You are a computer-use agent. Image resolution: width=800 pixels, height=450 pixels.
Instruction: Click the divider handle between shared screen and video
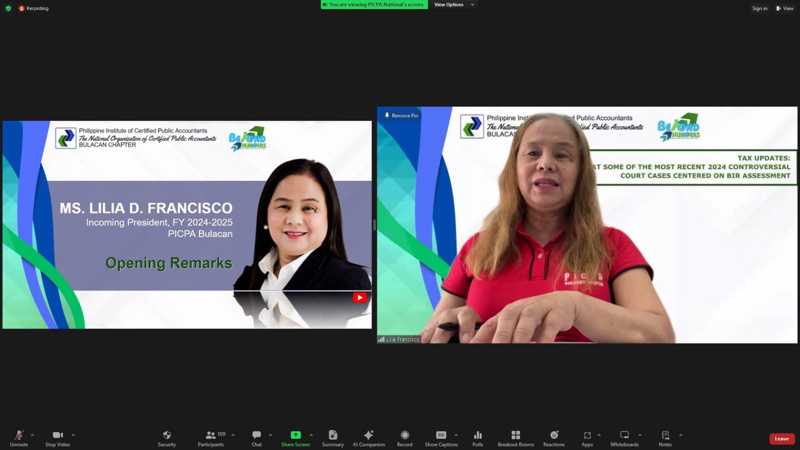pos(374,225)
